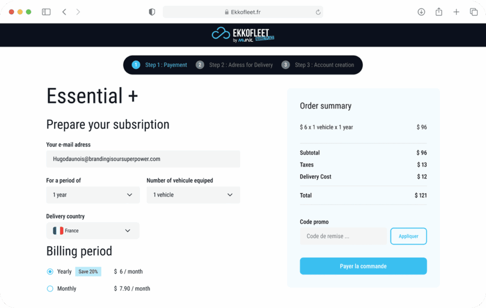486x308 pixels.
Task: Click the Total amount $ 121
Action: click(421, 195)
